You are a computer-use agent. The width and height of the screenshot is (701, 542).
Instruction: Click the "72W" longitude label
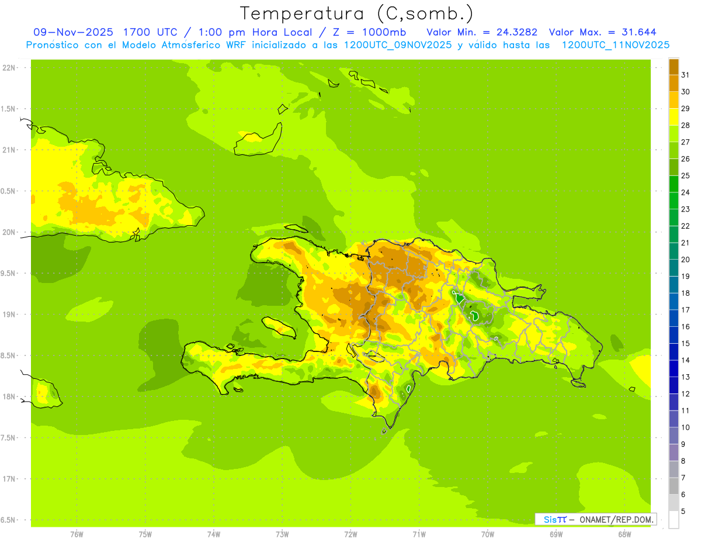click(x=350, y=534)
